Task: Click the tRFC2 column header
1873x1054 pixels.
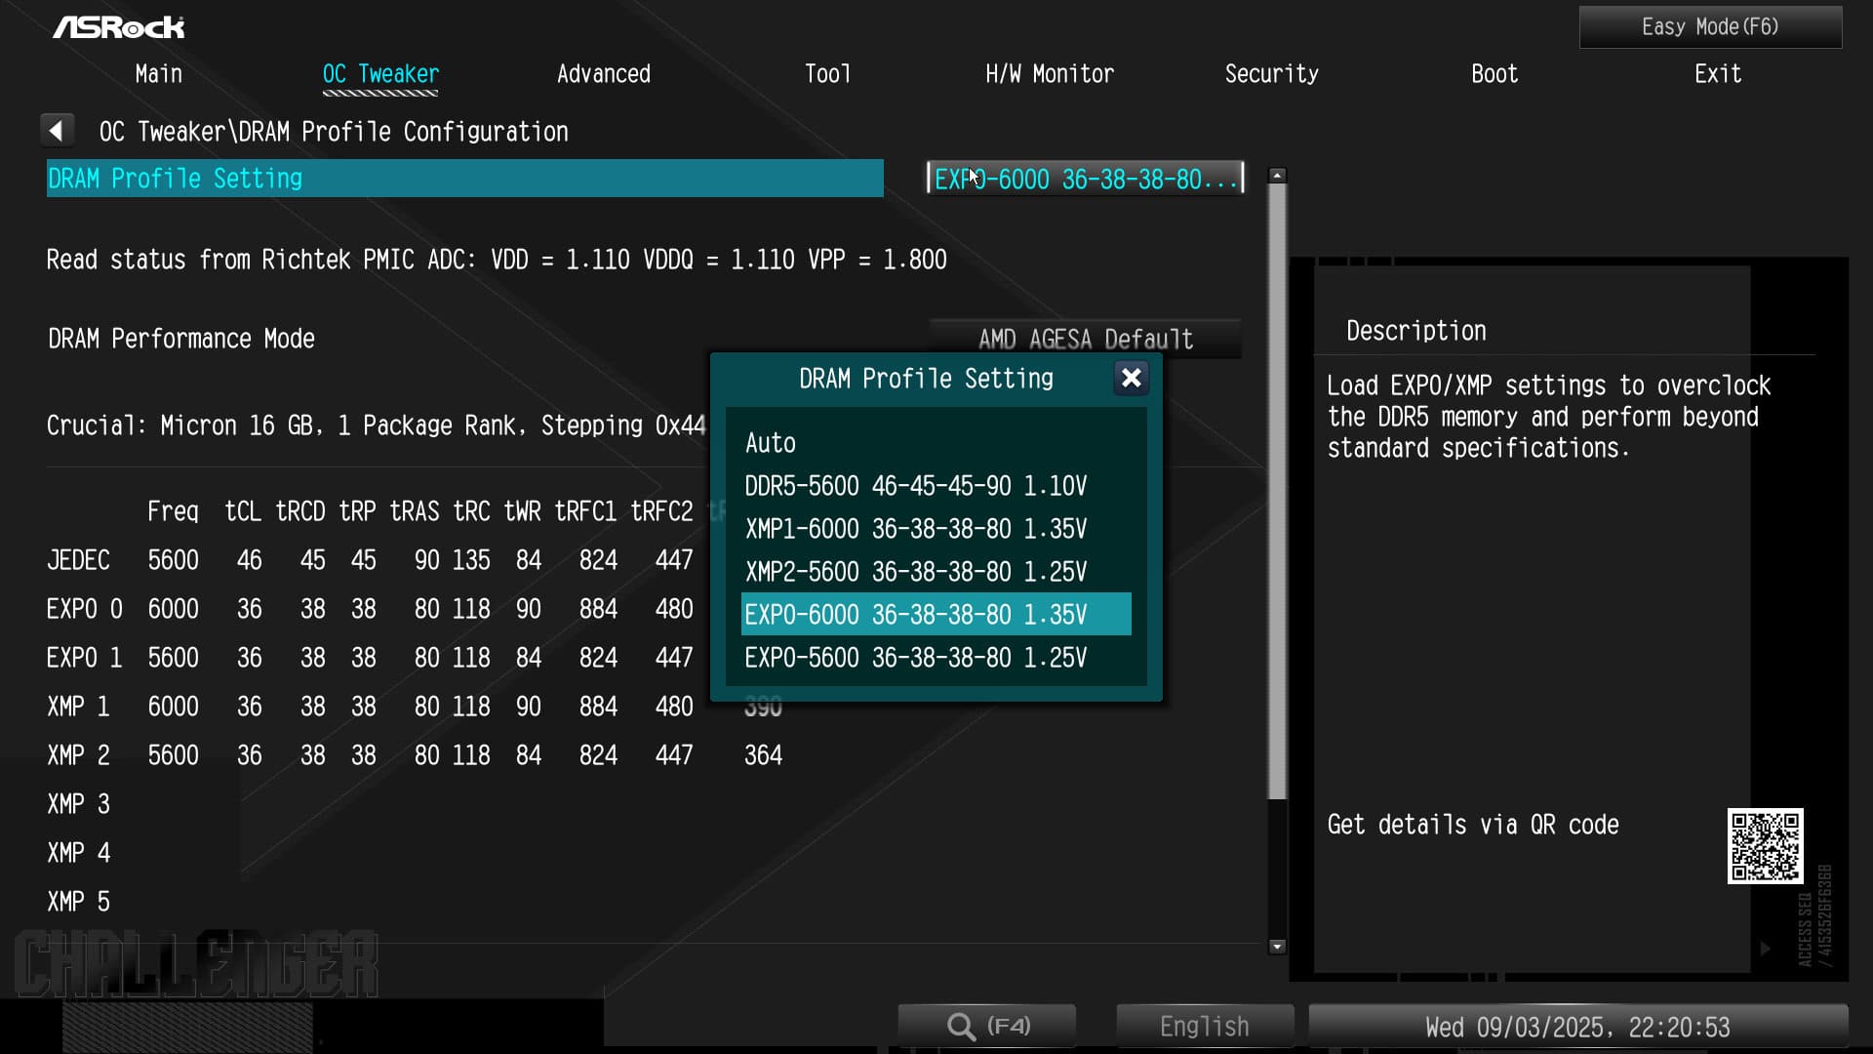Action: (x=661, y=511)
